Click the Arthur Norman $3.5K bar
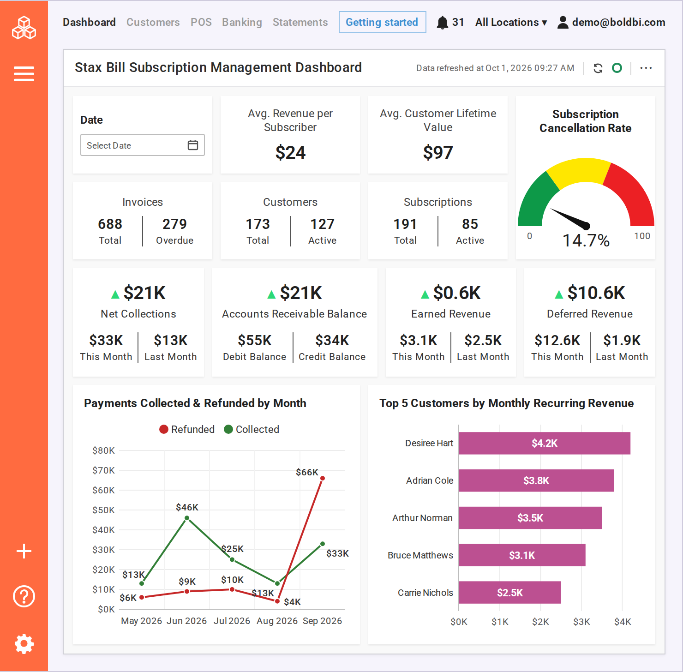Viewport: 683px width, 672px height. [x=530, y=518]
